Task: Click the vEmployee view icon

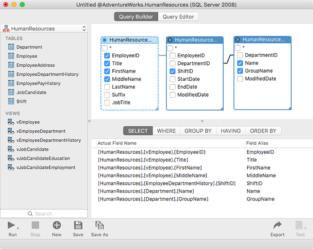Action: (x=11, y=122)
